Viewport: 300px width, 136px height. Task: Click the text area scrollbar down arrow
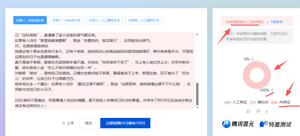[197, 107]
